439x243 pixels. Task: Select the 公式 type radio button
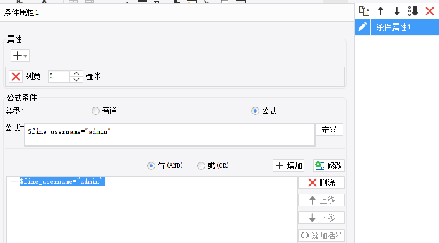click(x=255, y=111)
